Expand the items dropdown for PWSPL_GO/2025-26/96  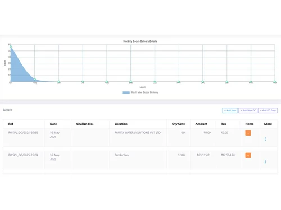(x=248, y=133)
